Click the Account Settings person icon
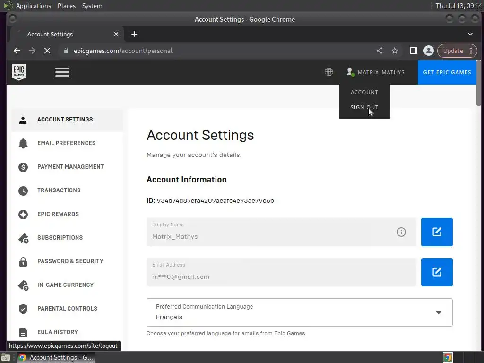This screenshot has height=363, width=484. tap(23, 120)
